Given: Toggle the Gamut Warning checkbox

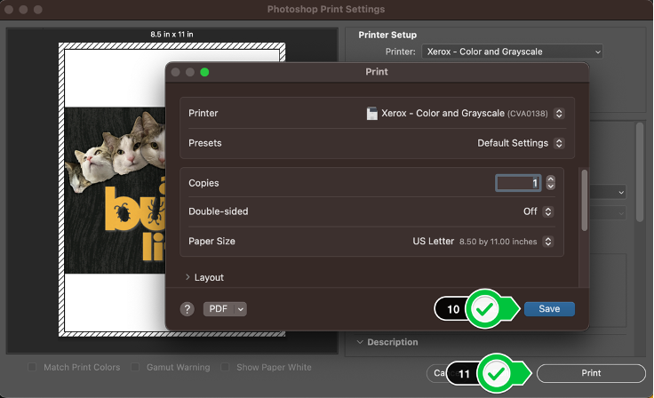Looking at the screenshot, I should coord(137,367).
